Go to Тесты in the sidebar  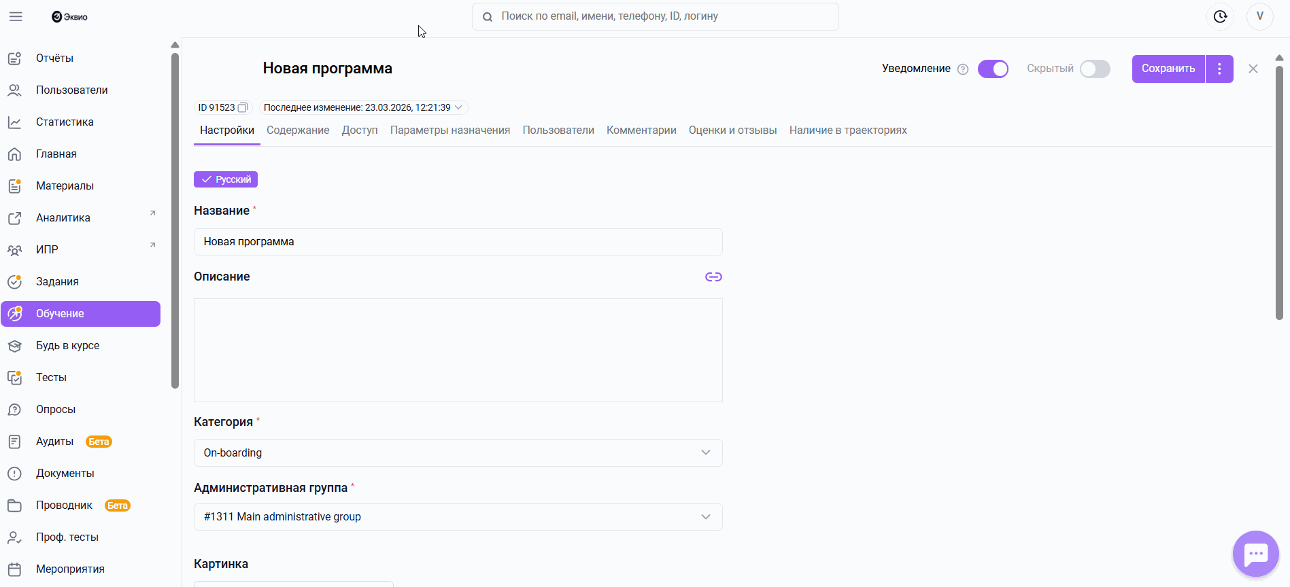(x=51, y=378)
